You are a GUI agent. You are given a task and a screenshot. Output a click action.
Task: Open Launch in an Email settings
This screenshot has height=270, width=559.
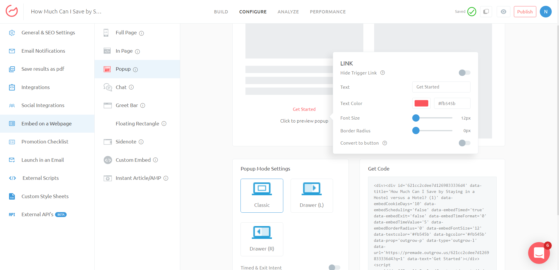click(47, 160)
